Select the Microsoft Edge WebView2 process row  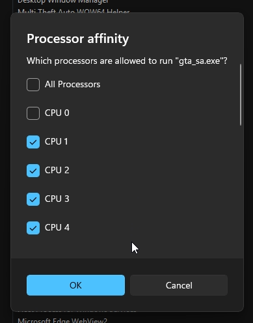click(62, 320)
